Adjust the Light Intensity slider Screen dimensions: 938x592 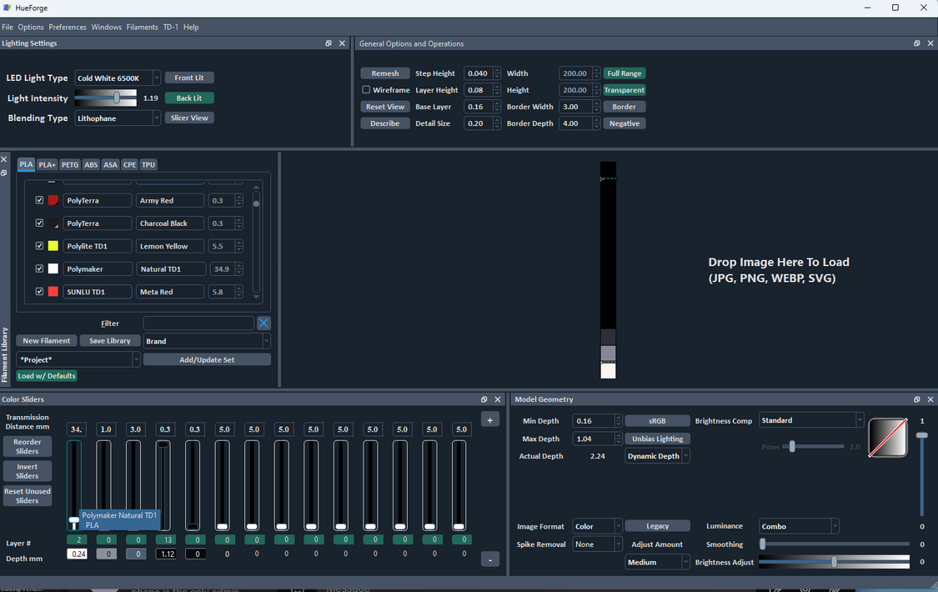(x=117, y=98)
